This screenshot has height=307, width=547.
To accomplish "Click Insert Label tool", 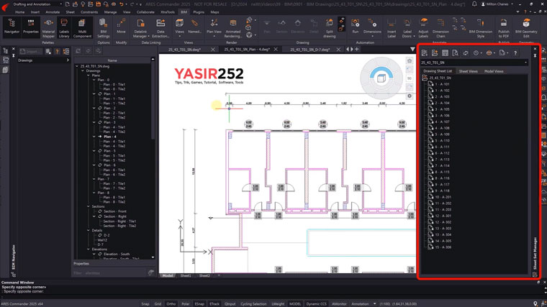I will 392,28.
